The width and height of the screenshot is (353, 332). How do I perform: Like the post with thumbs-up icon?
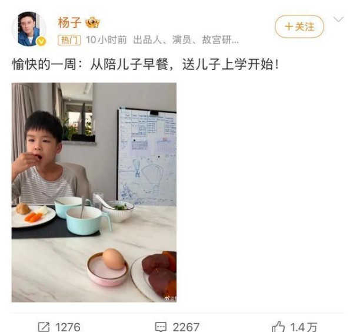278,326
